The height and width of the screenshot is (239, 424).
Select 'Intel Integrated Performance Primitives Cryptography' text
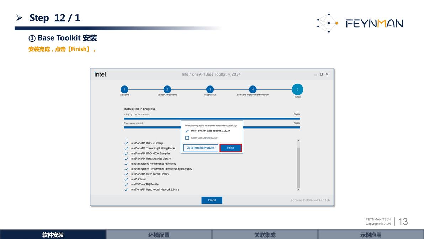click(x=161, y=169)
